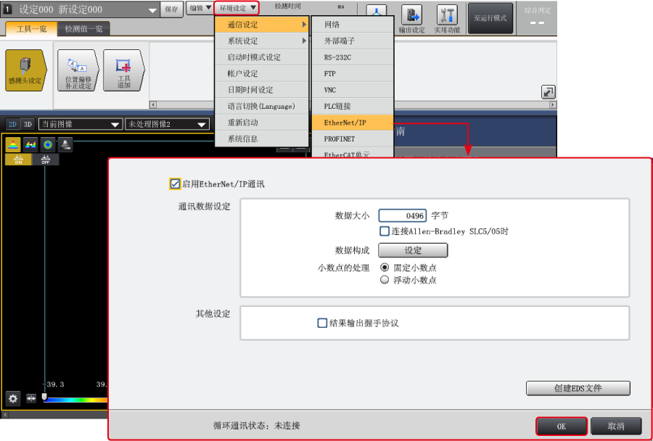Open the 环境设定 dropdown menu

[238, 8]
